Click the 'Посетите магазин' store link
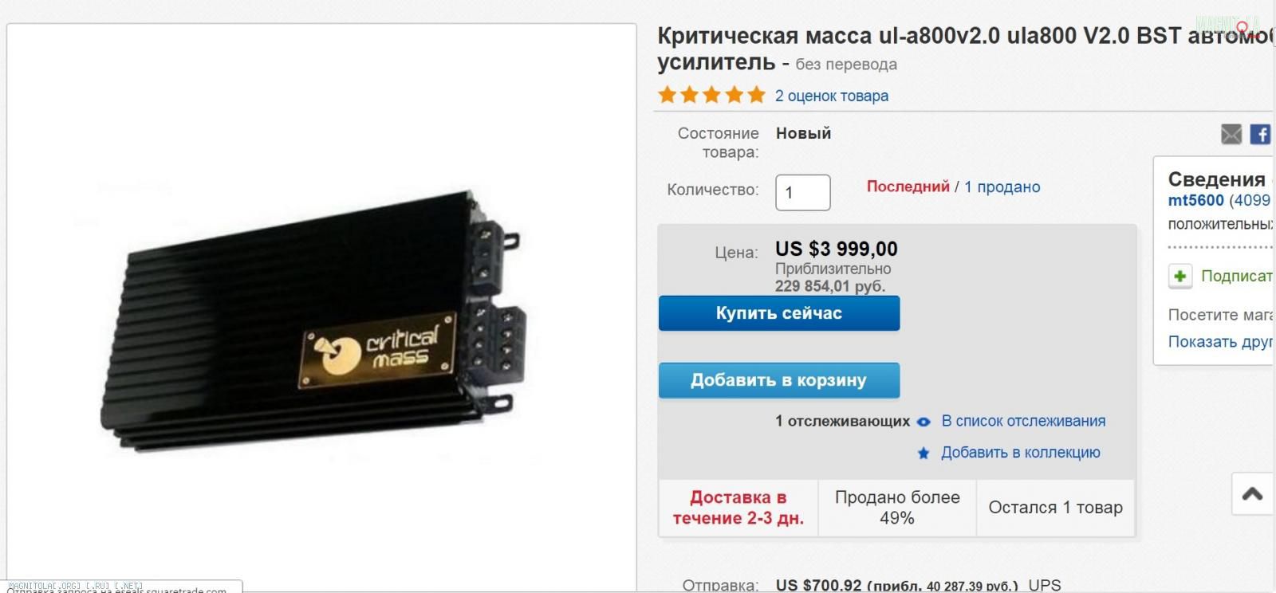 [1221, 315]
